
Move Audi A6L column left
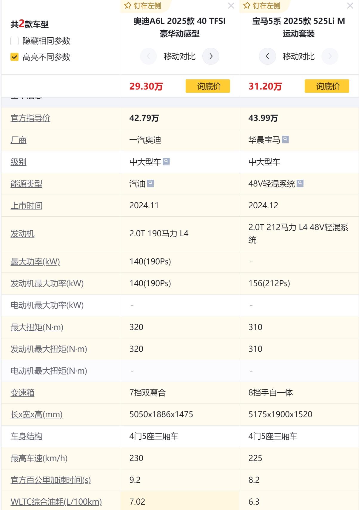[x=148, y=56]
